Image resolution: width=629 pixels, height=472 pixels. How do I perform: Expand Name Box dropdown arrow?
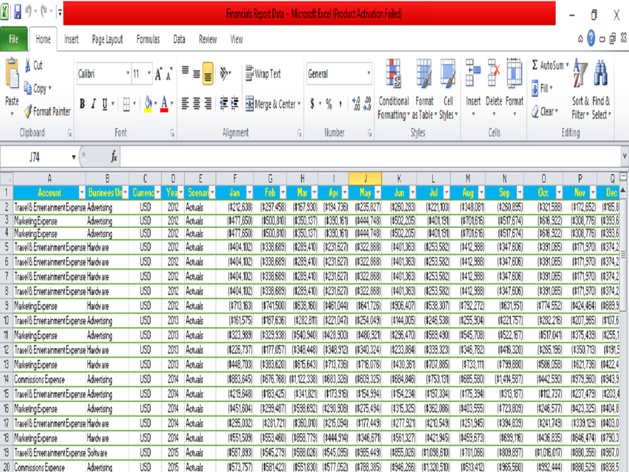[x=74, y=157]
